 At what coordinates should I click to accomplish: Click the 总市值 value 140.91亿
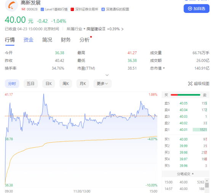point(202,68)
